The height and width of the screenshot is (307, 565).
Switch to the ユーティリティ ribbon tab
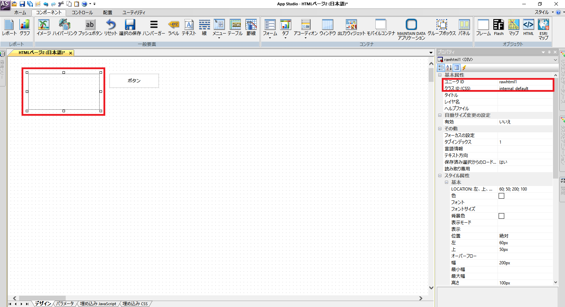point(134,12)
